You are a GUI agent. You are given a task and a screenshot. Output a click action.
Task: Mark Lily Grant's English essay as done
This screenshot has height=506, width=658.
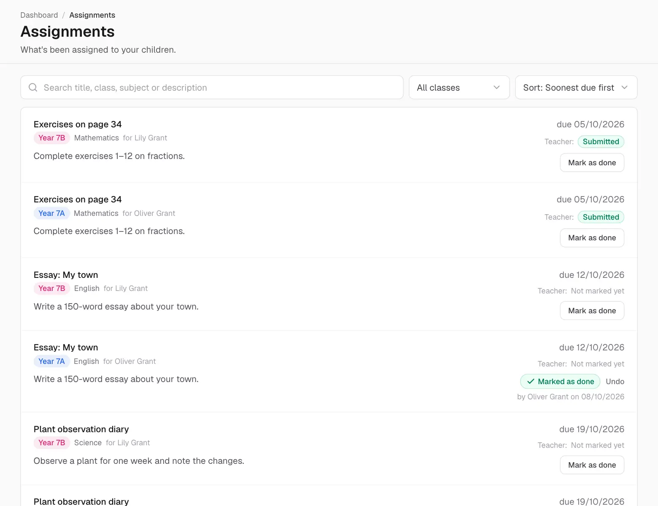point(592,311)
